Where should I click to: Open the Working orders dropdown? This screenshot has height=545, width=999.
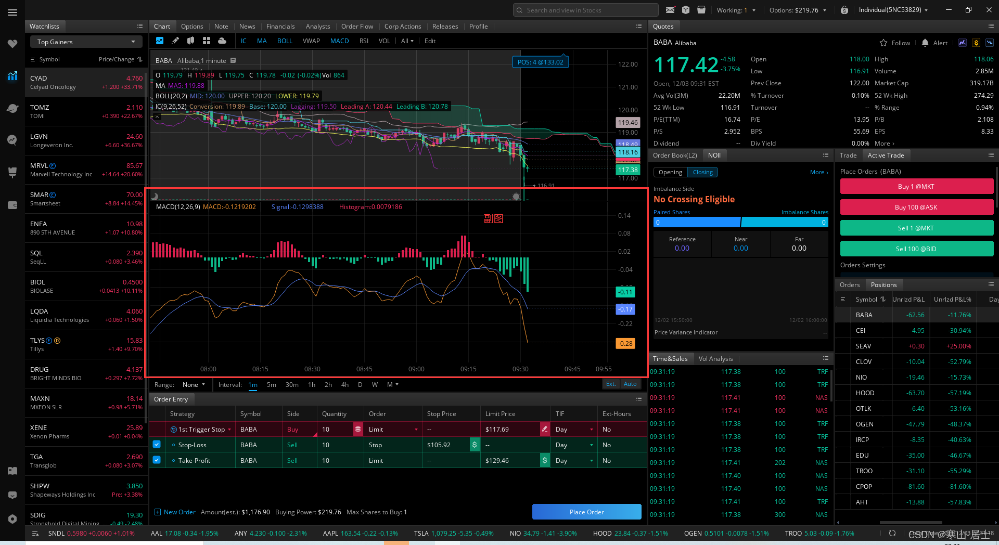click(x=736, y=10)
